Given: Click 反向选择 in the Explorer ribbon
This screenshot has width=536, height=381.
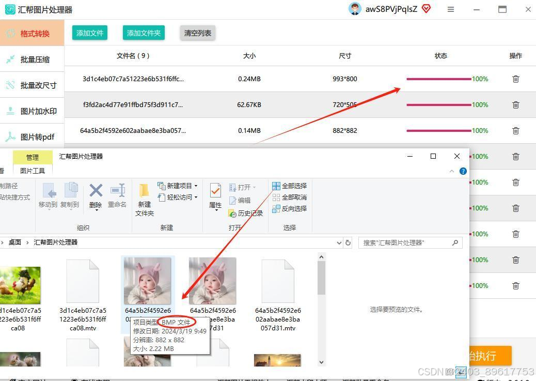Looking at the screenshot, I should (290, 208).
